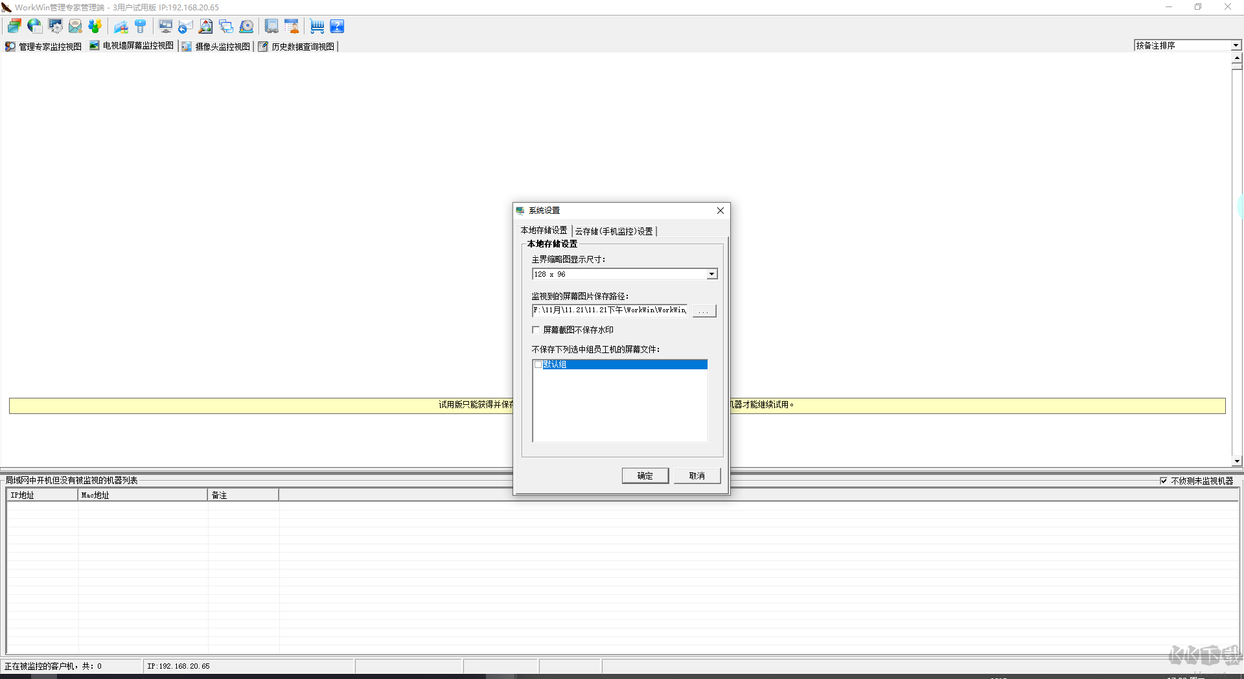The height and width of the screenshot is (679, 1244).
Task: Open the folder with colored squares icon
Action: coord(121,26)
